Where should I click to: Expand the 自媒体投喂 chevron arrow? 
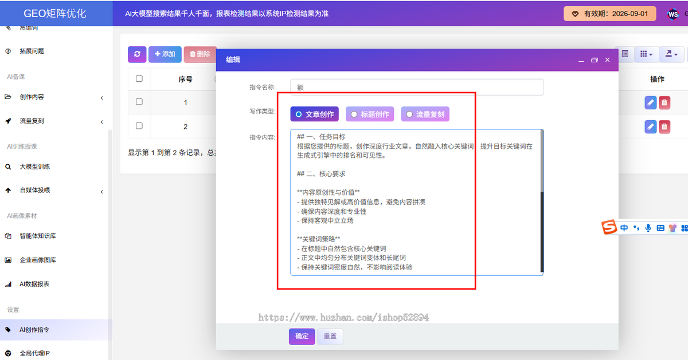click(101, 191)
